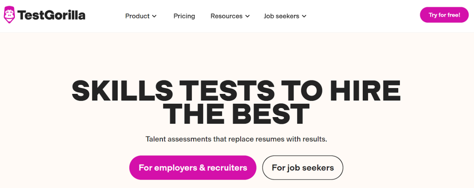This screenshot has width=474, height=188.
Task: Open the Product menu
Action: pyautogui.click(x=141, y=16)
